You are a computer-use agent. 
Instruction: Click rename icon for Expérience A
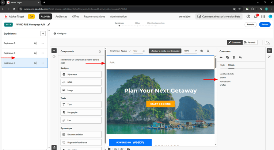35,43
